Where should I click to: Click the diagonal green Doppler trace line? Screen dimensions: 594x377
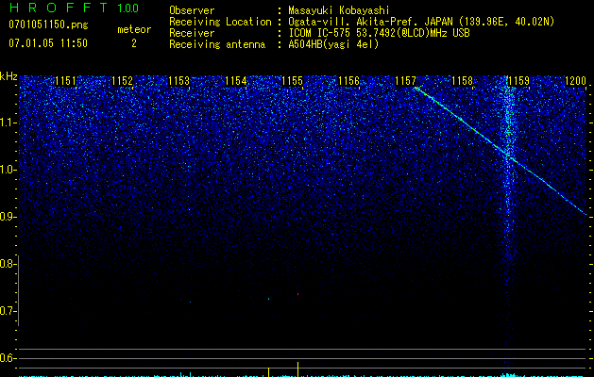point(501,151)
